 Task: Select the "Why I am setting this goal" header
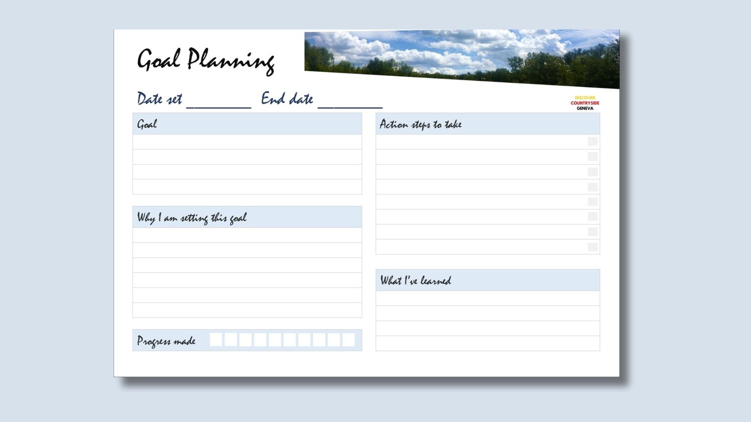pyautogui.click(x=247, y=217)
